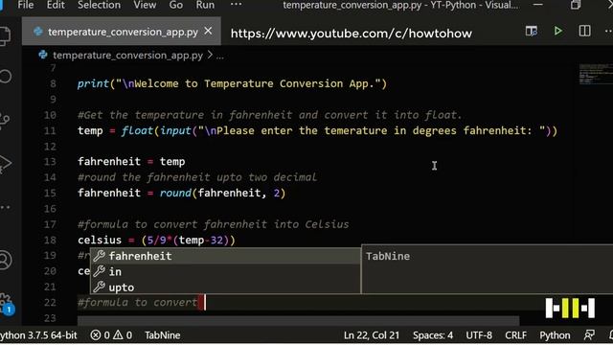Open the Go menu

pos(175,5)
